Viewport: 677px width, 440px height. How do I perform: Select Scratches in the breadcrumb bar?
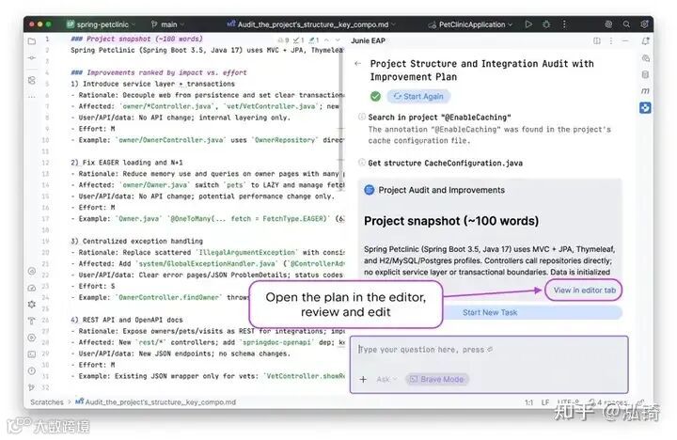[47, 402]
